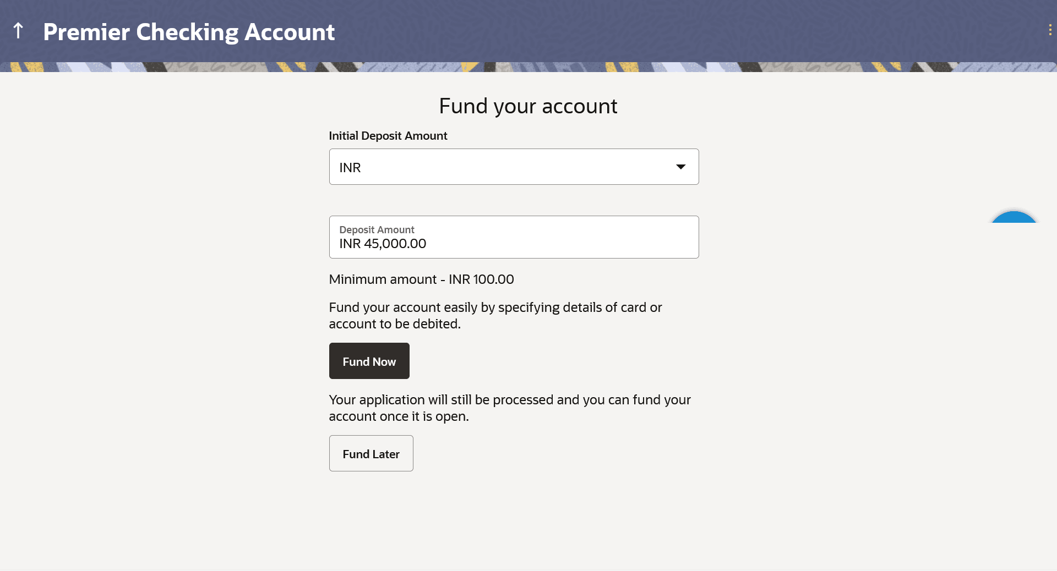Screen dimensions: 1057x571
Task: Choose the Fund Later button
Action: click(371, 453)
